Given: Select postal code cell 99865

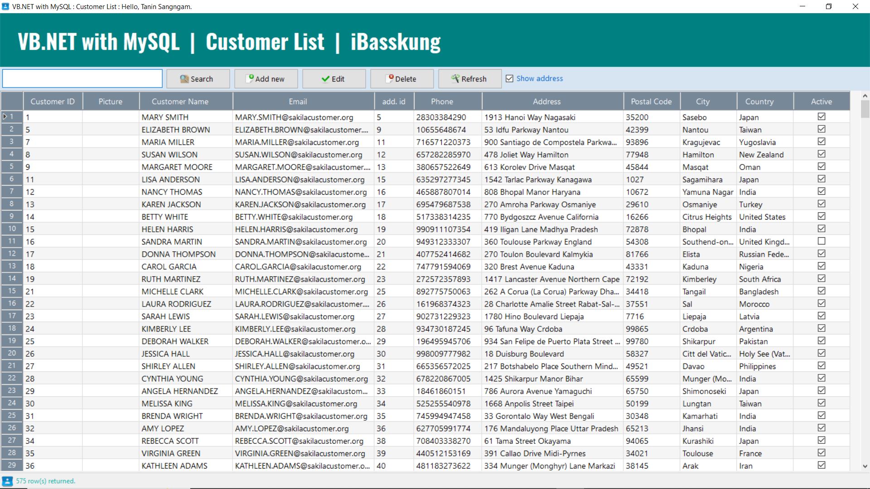Looking at the screenshot, I should coord(652,329).
